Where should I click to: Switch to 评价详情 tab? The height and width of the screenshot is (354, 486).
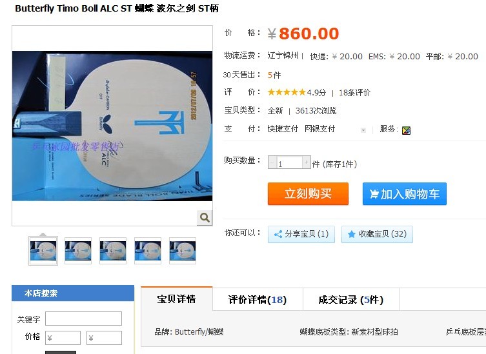(x=258, y=299)
